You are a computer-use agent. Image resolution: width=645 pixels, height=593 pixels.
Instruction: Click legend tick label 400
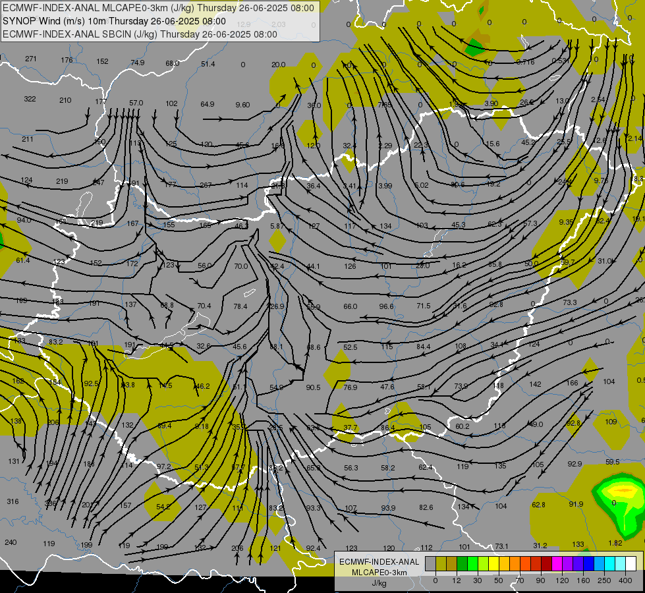(625, 580)
